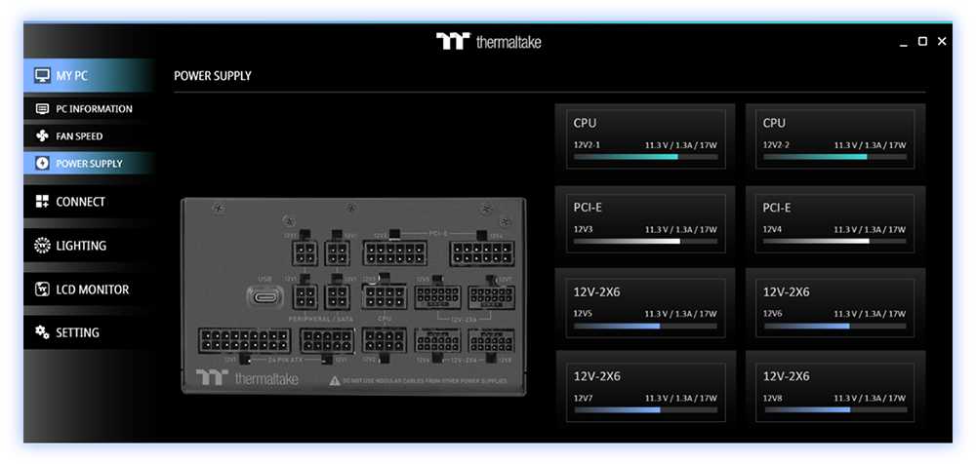This screenshot has height=464, width=976.
Task: Click the 12V6 blue load bar
Action: [x=834, y=326]
